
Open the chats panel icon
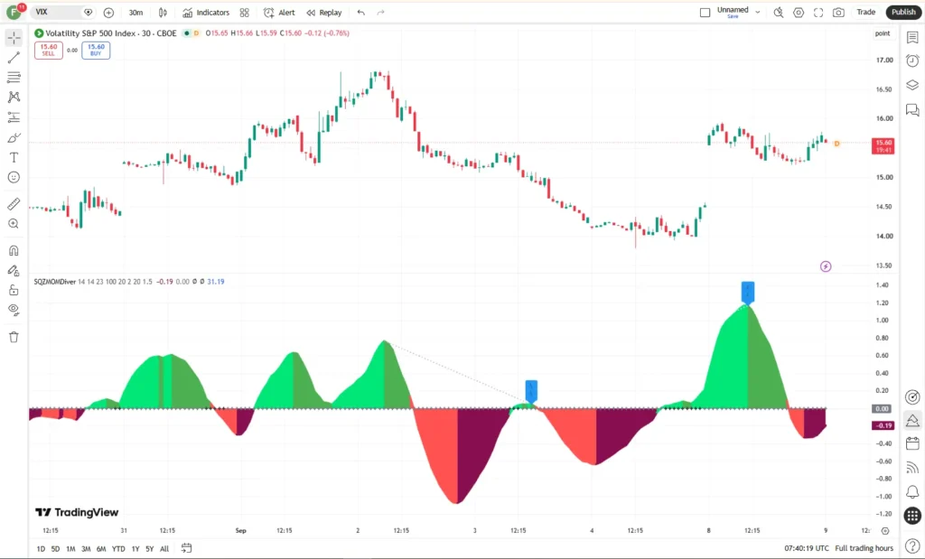tap(912, 109)
